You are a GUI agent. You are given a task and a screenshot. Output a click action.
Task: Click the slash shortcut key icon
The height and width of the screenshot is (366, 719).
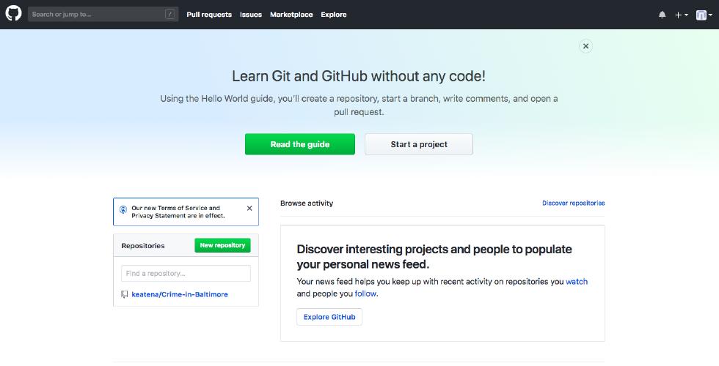tap(169, 14)
